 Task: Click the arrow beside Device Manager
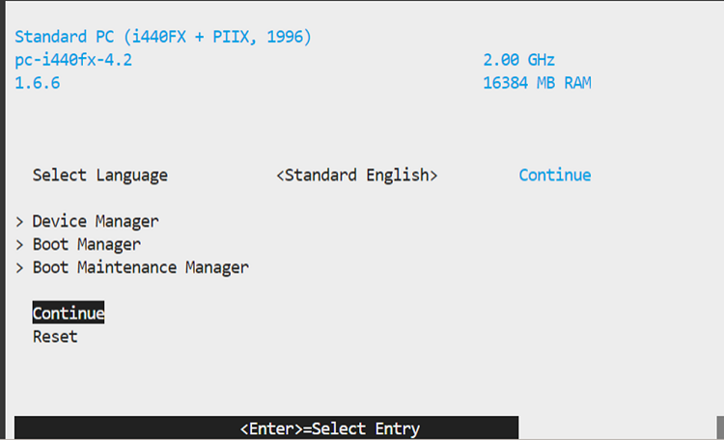tap(19, 222)
